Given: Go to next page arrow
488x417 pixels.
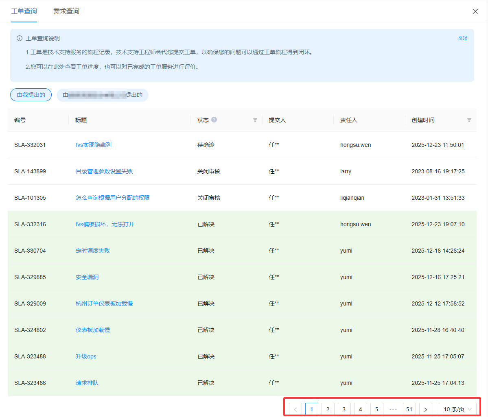Looking at the screenshot, I should click(x=425, y=409).
